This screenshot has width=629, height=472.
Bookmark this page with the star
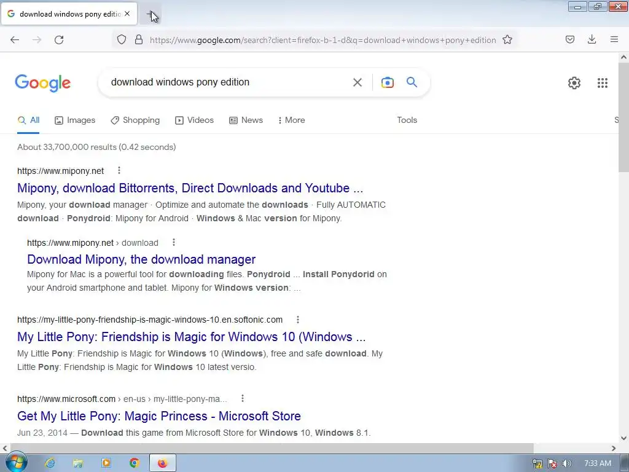click(507, 40)
